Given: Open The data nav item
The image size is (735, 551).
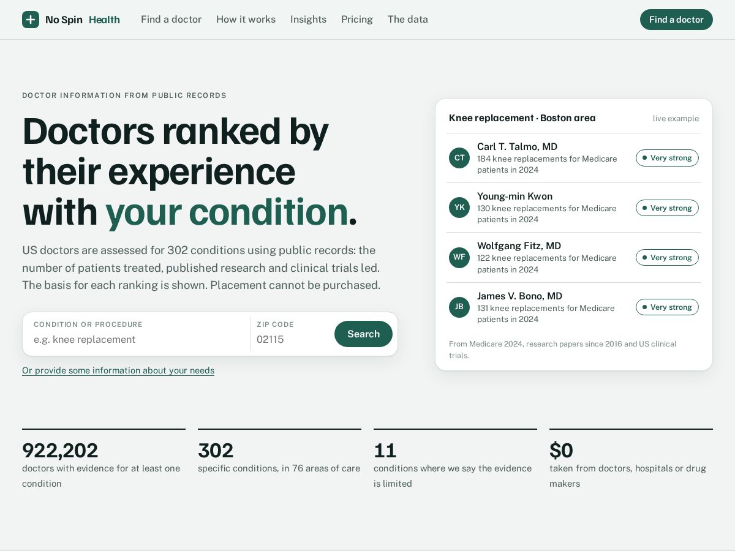Looking at the screenshot, I should [x=408, y=20].
